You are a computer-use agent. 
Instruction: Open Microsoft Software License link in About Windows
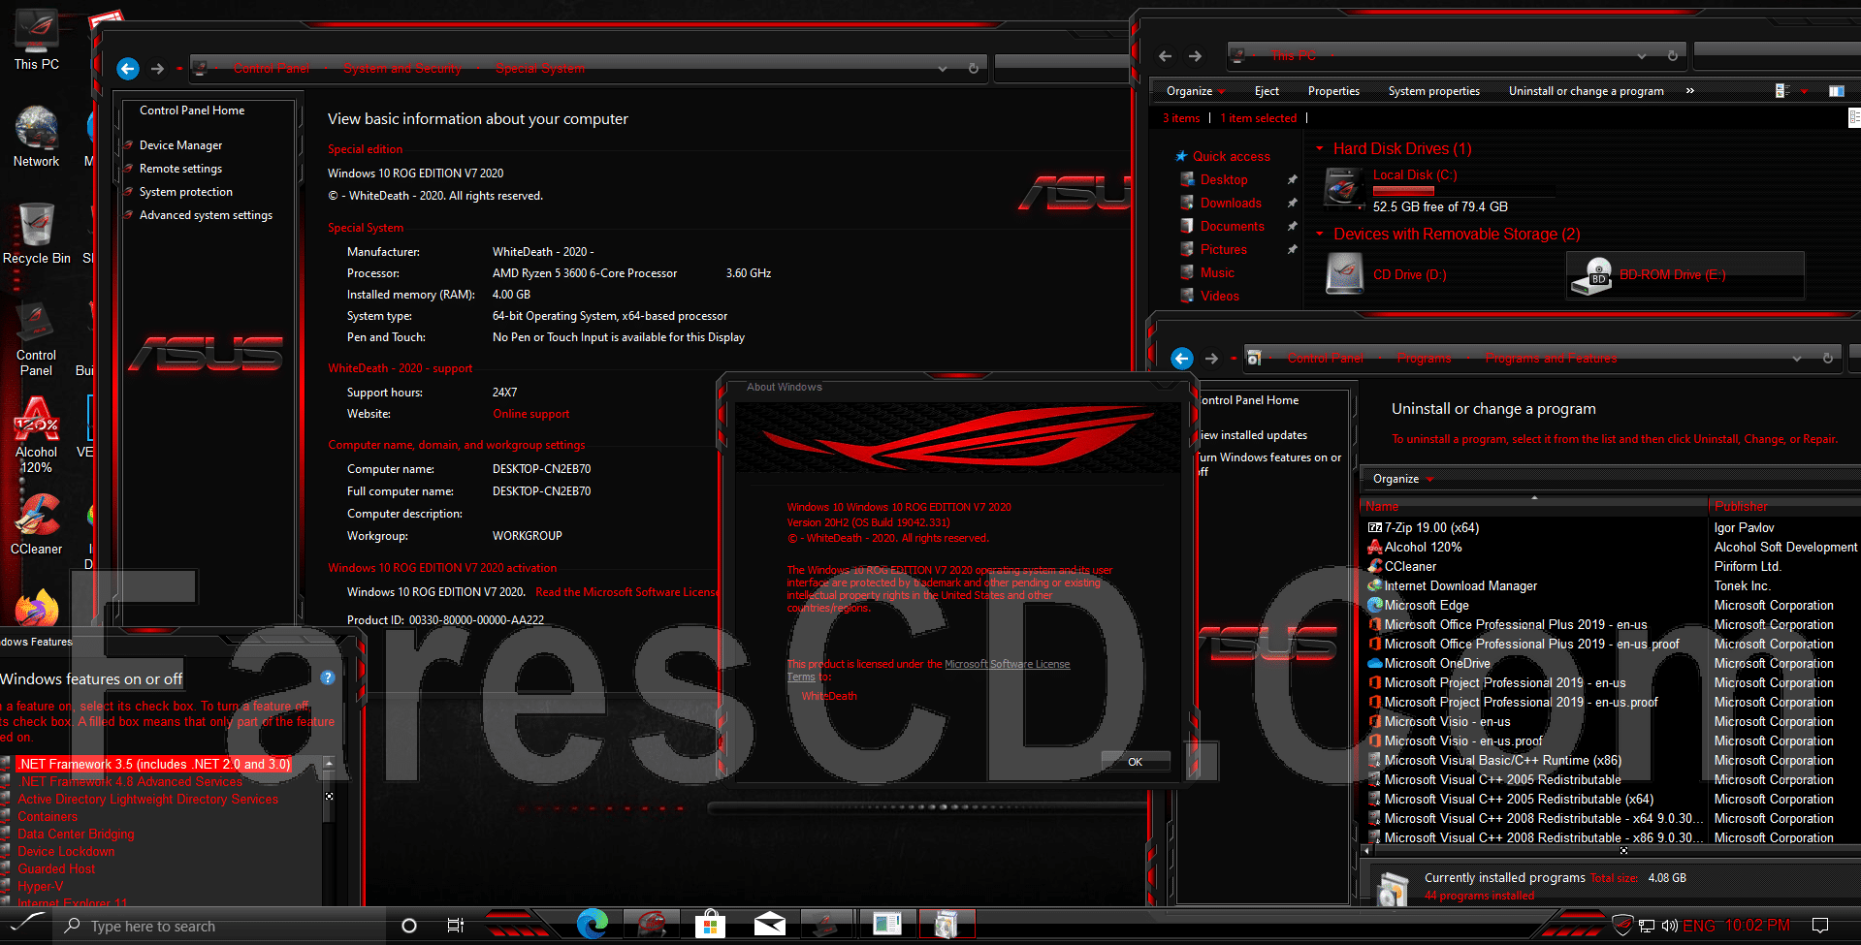1007,665
